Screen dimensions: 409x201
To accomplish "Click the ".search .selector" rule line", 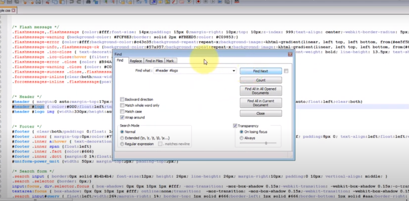I will (52, 181).
